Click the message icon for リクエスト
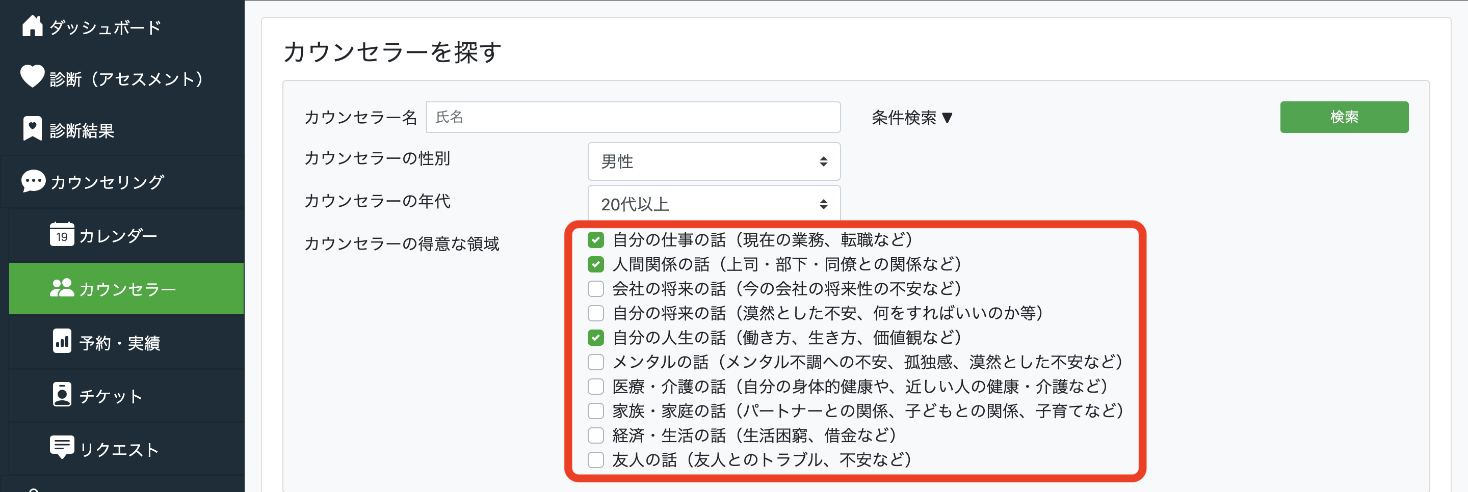 [x=62, y=448]
